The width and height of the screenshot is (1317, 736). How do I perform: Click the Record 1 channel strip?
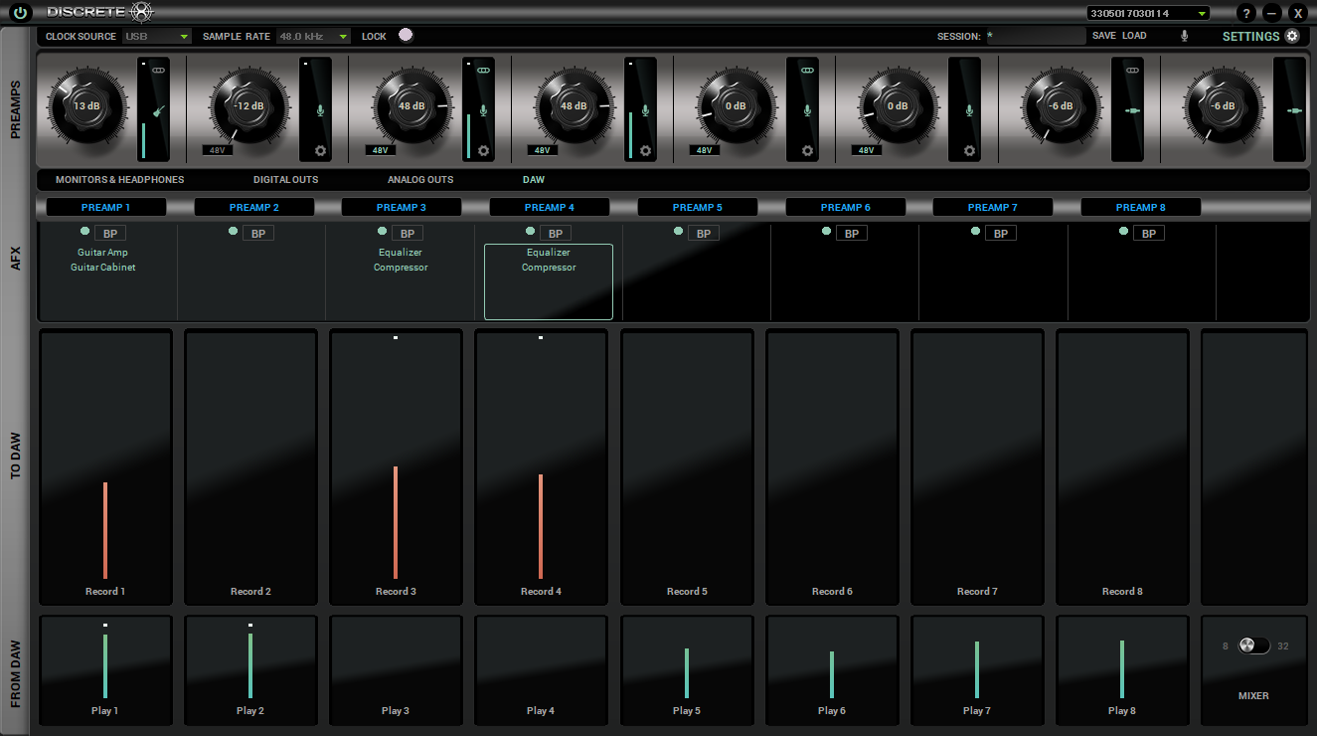pyautogui.click(x=105, y=466)
